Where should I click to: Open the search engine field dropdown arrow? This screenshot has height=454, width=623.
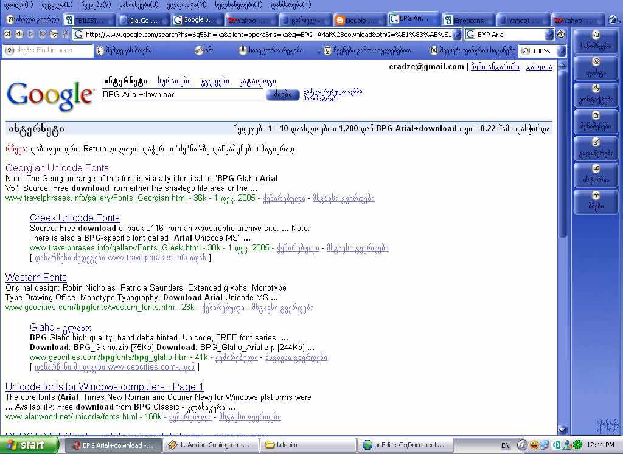click(x=549, y=35)
